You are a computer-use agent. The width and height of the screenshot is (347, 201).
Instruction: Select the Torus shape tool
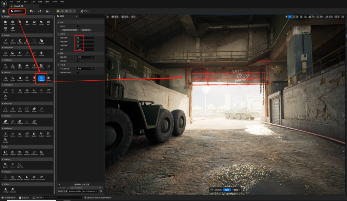tap(34, 22)
